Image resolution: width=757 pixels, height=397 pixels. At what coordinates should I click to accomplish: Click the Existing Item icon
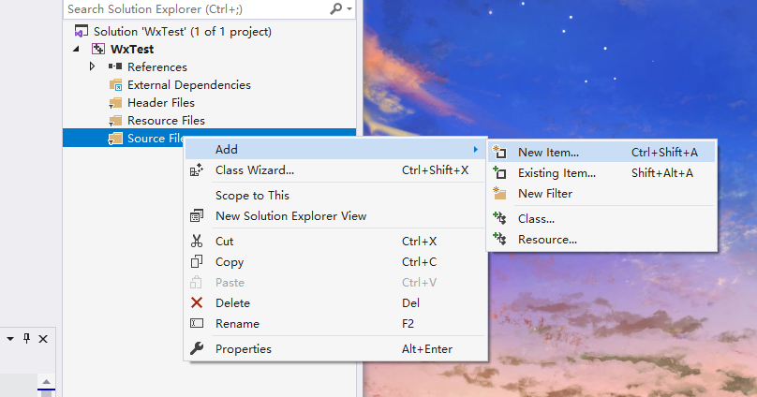(x=499, y=172)
